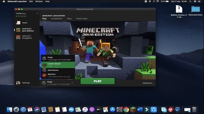Open the Window menu
Screen dimensions: 204x114
click(39, 1)
